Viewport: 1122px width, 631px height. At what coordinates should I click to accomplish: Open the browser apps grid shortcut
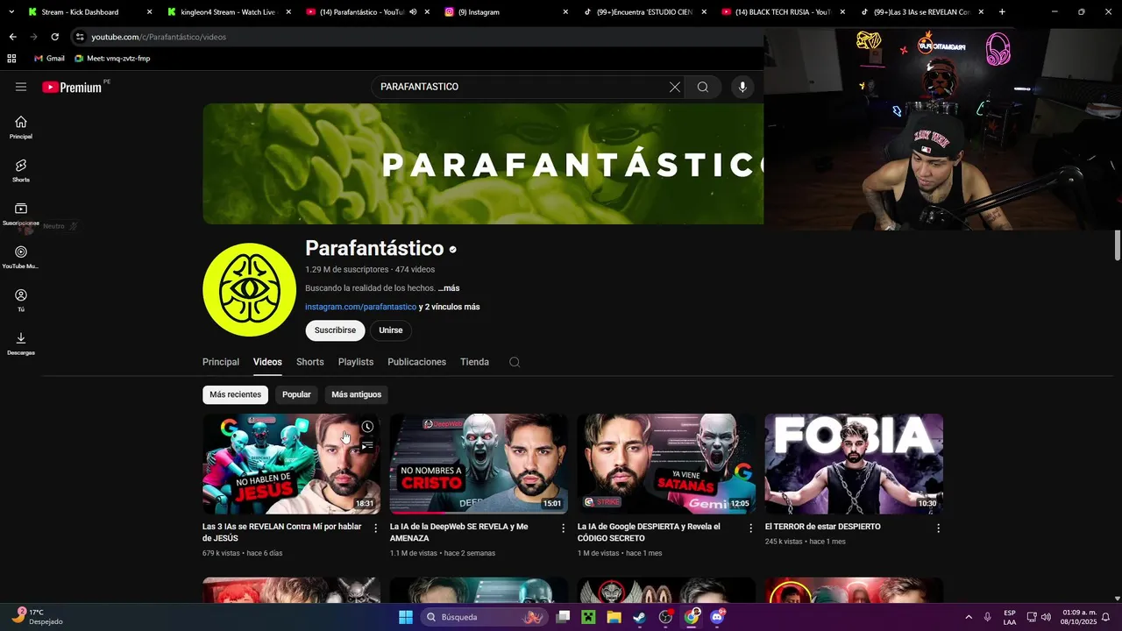11,58
